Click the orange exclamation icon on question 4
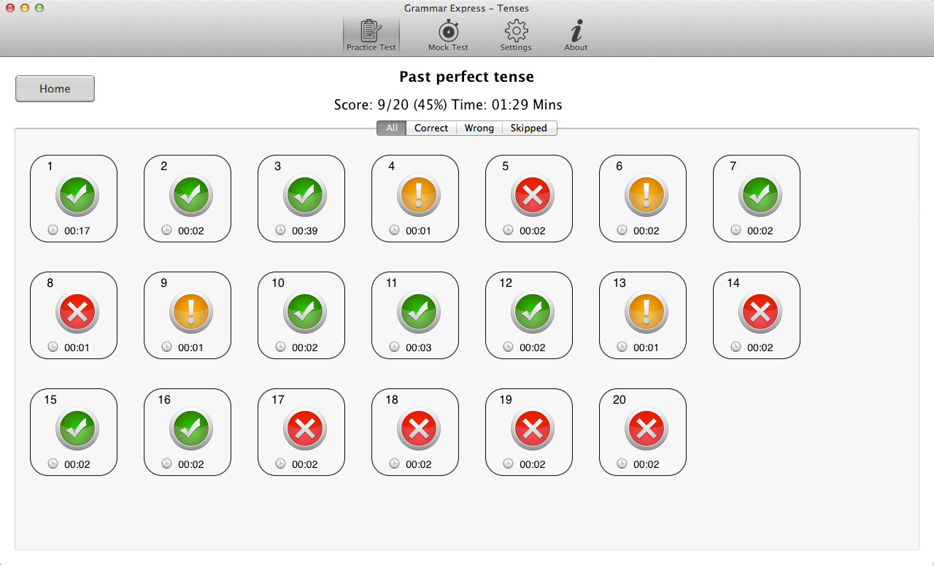Viewport: 934px width, 584px height. click(x=418, y=196)
